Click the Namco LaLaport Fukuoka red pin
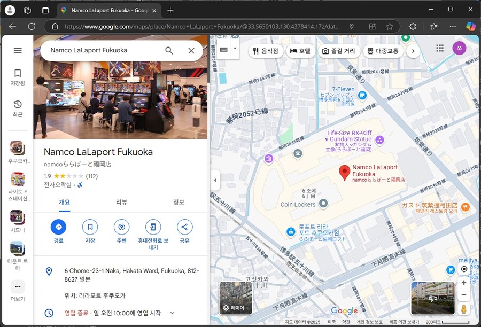Screen dimensions: 481x327 [x=345, y=173]
